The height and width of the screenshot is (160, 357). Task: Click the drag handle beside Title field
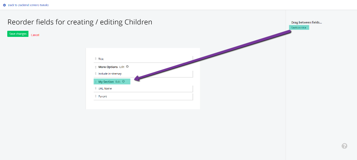tap(96, 59)
